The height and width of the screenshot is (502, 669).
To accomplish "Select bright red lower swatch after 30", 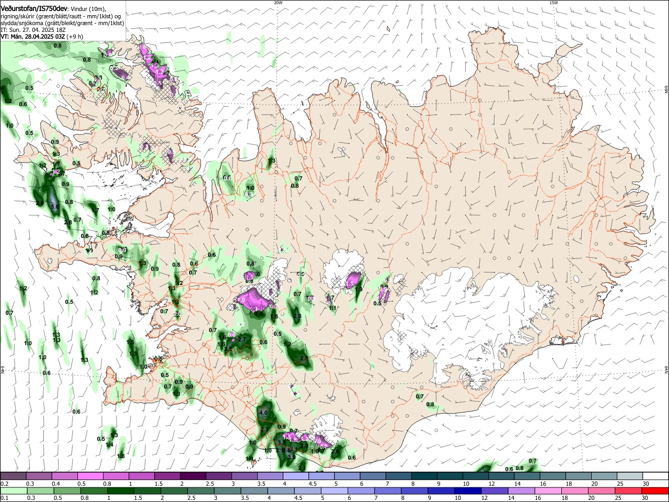I will click(655, 490).
